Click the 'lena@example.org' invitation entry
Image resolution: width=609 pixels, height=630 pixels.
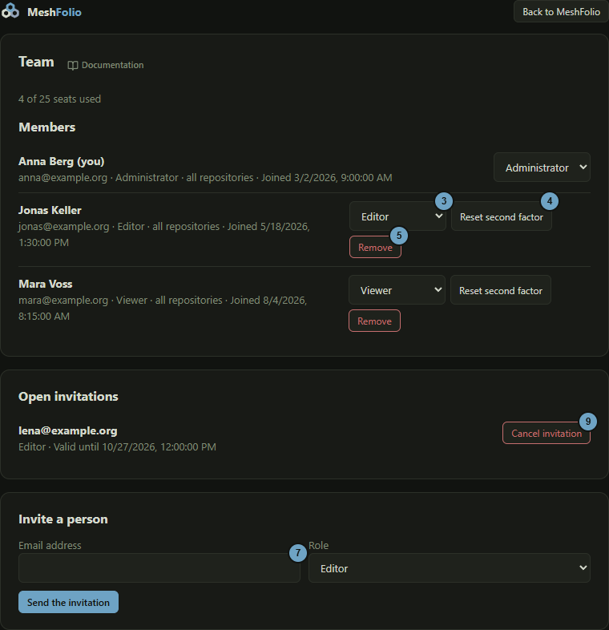tap(68, 430)
